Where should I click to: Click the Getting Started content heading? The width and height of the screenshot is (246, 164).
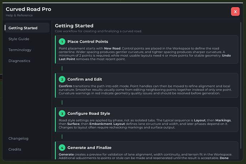tap(74, 26)
